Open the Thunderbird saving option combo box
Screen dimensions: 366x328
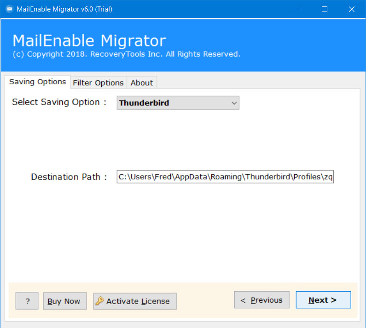[x=173, y=103]
